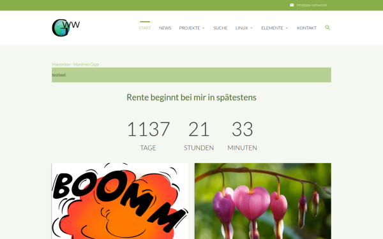Click the 21 hours counter value
Viewport: 383px width, 239px height.
199,129
